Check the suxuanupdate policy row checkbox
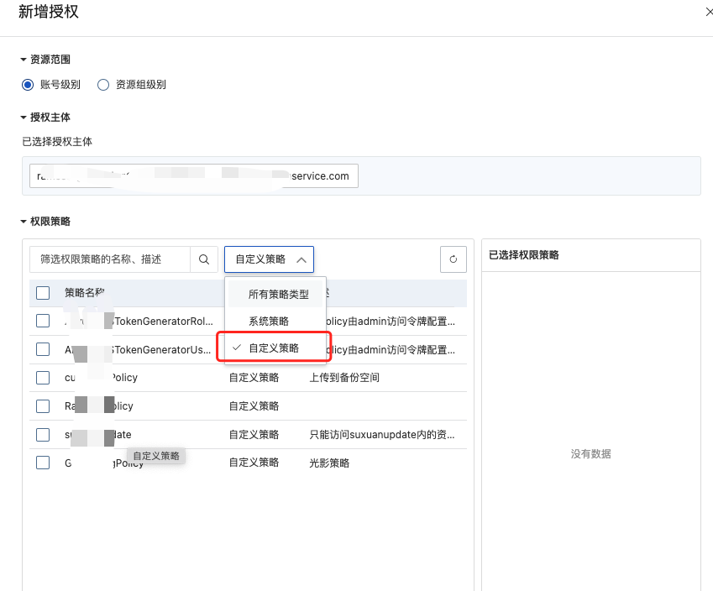The image size is (713, 591). (x=43, y=435)
